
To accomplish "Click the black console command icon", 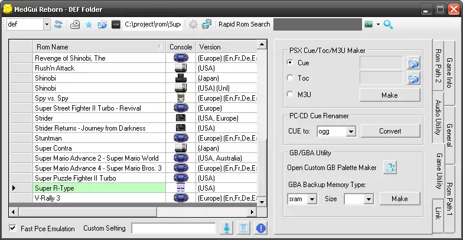I will coord(116,25).
